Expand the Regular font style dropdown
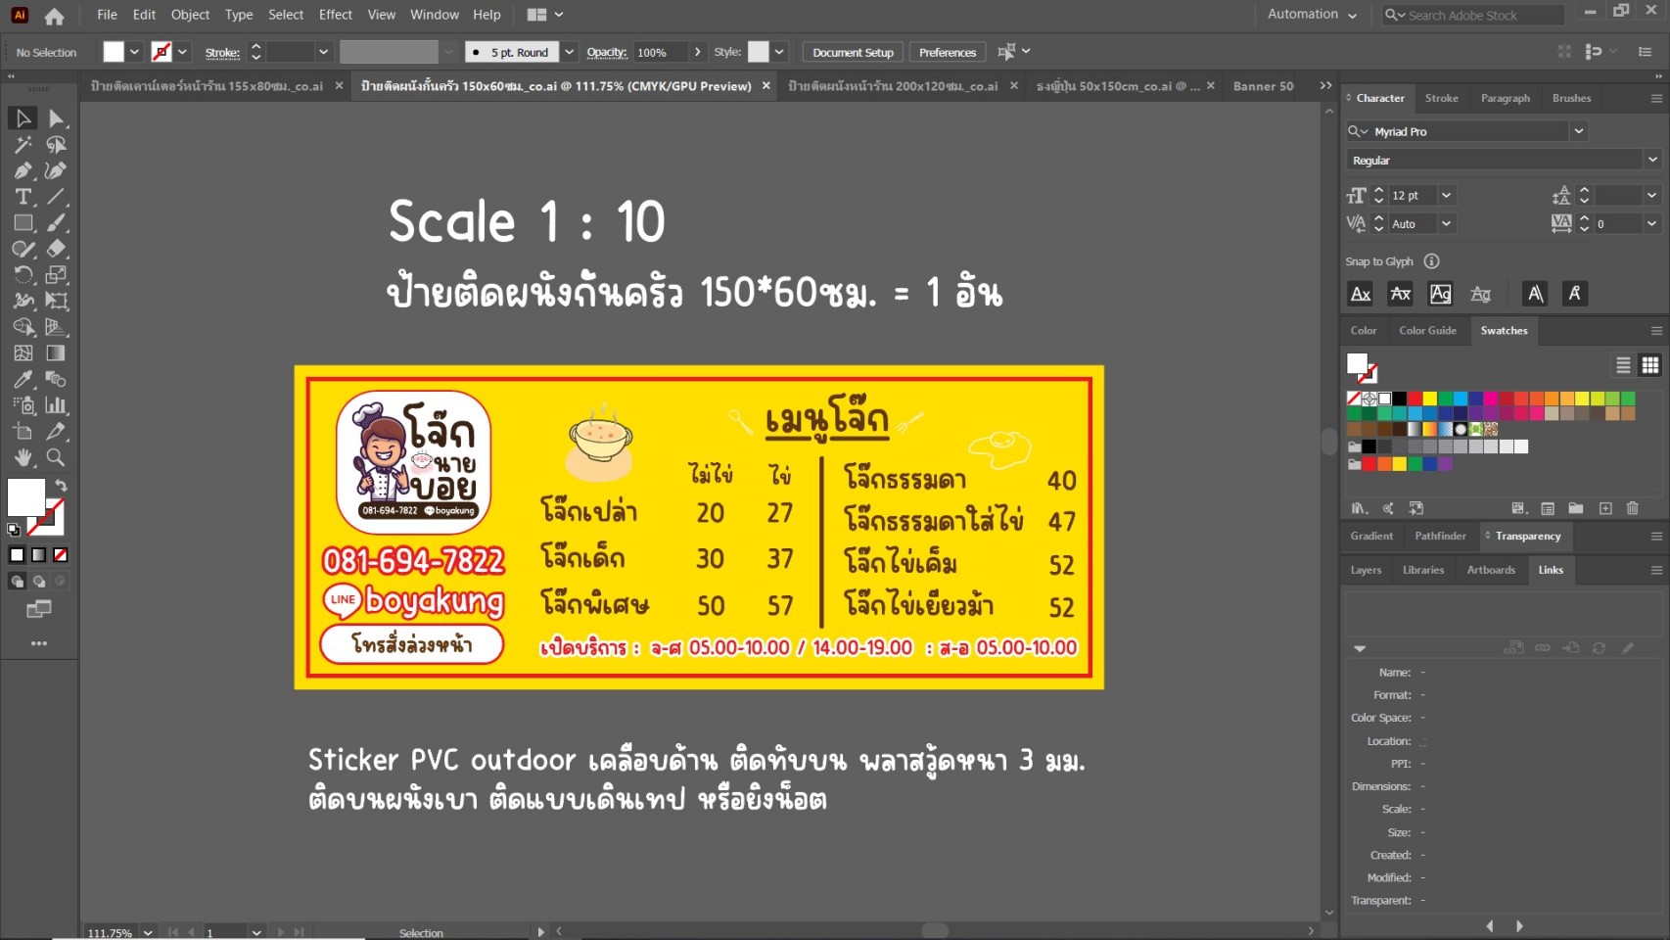 click(x=1652, y=160)
